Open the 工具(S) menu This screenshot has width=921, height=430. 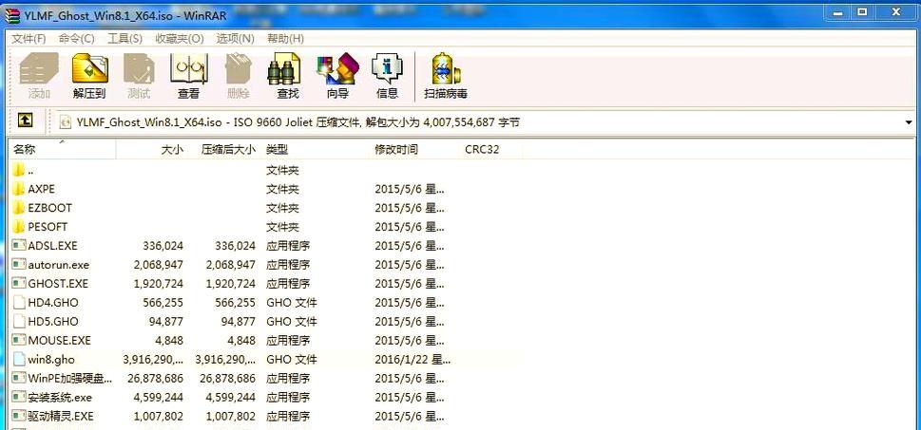point(125,39)
